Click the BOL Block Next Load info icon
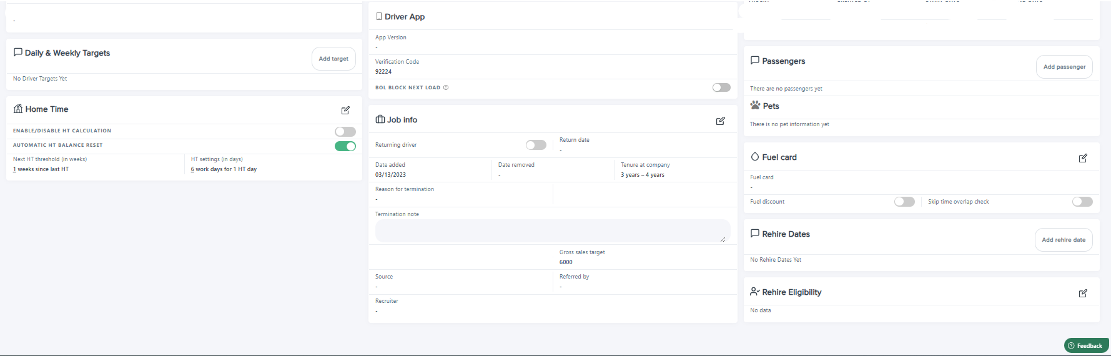 [446, 87]
